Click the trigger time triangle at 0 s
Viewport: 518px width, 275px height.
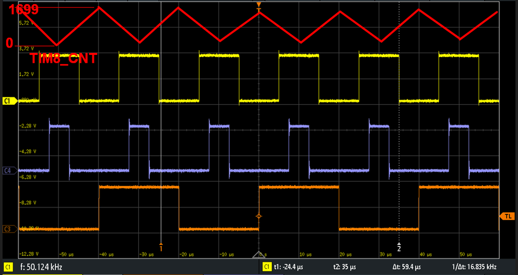(x=259, y=254)
